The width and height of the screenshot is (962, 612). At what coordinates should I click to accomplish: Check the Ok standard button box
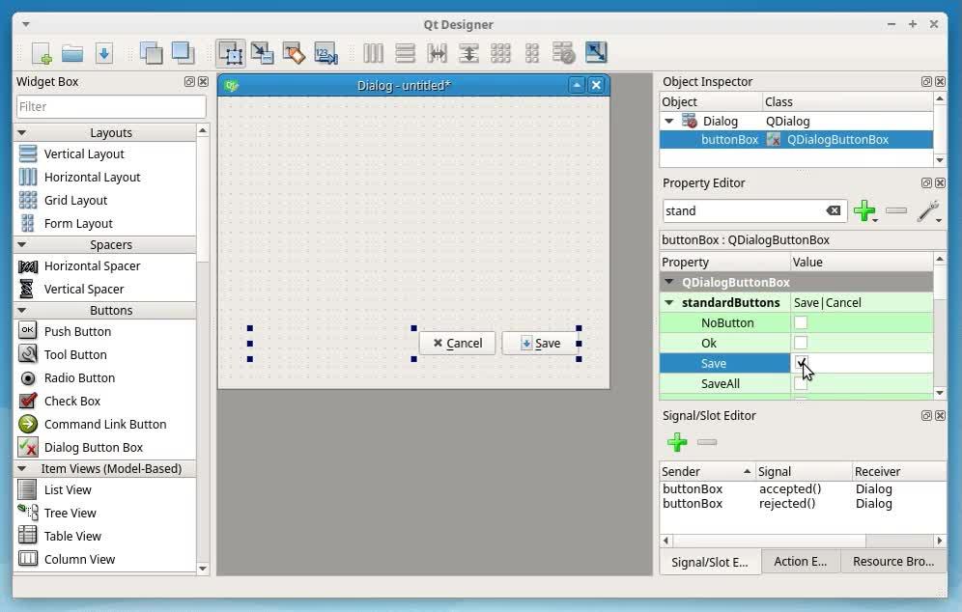click(x=801, y=343)
